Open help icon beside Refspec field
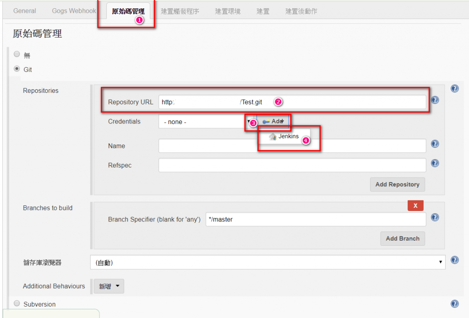This screenshot has width=469, height=318. [x=435, y=163]
